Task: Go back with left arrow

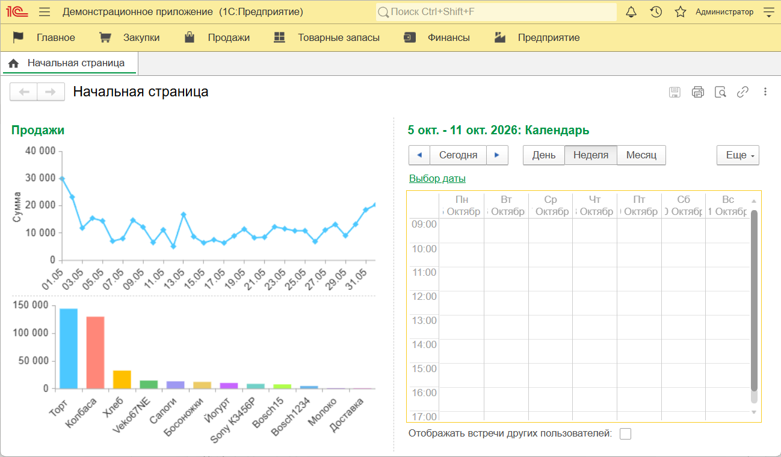Action: (24, 92)
